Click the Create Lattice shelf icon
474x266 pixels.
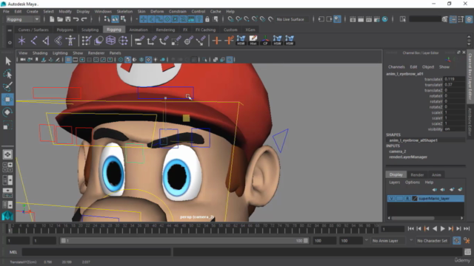tap(110, 41)
